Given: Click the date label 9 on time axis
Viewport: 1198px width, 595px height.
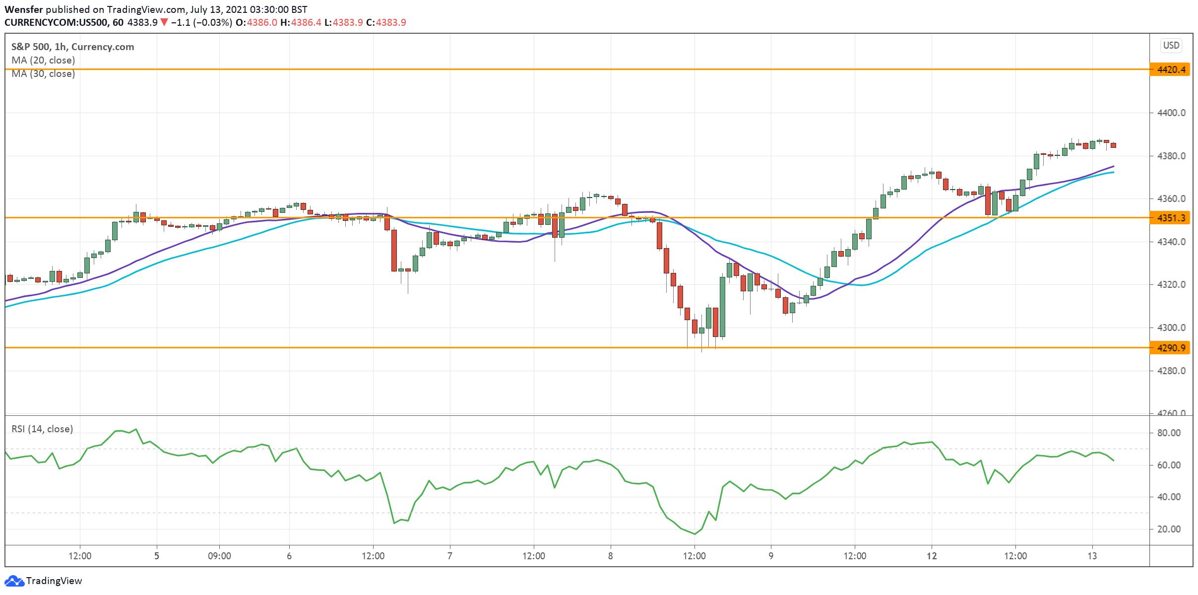Looking at the screenshot, I should (x=770, y=556).
